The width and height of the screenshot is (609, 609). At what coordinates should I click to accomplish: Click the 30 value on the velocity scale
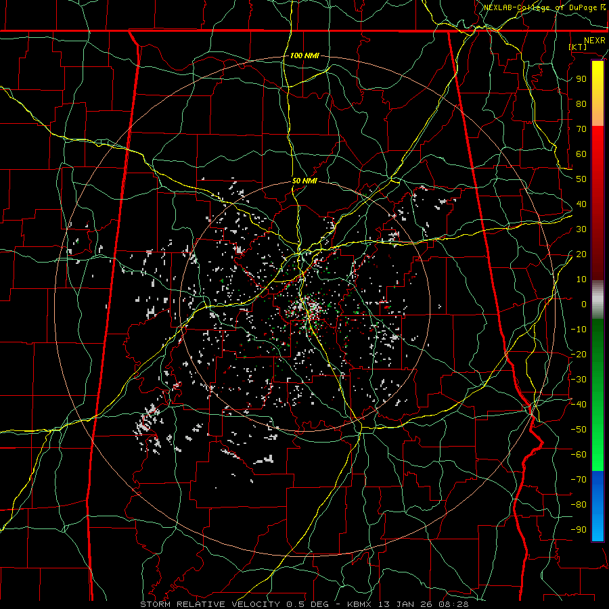click(581, 229)
